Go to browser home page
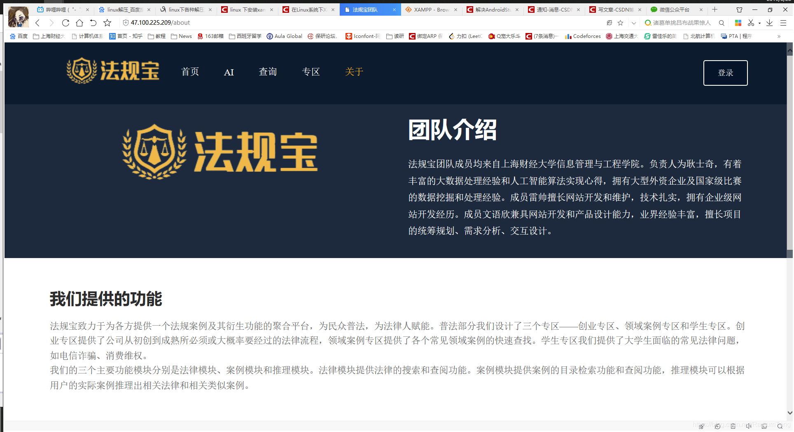 click(x=79, y=23)
